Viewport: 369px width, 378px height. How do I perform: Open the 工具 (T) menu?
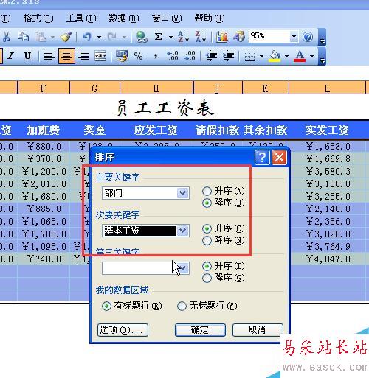pyautogui.click(x=81, y=18)
